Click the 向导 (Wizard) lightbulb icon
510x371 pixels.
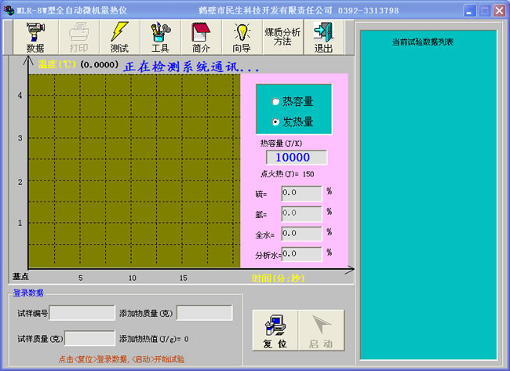(242, 37)
